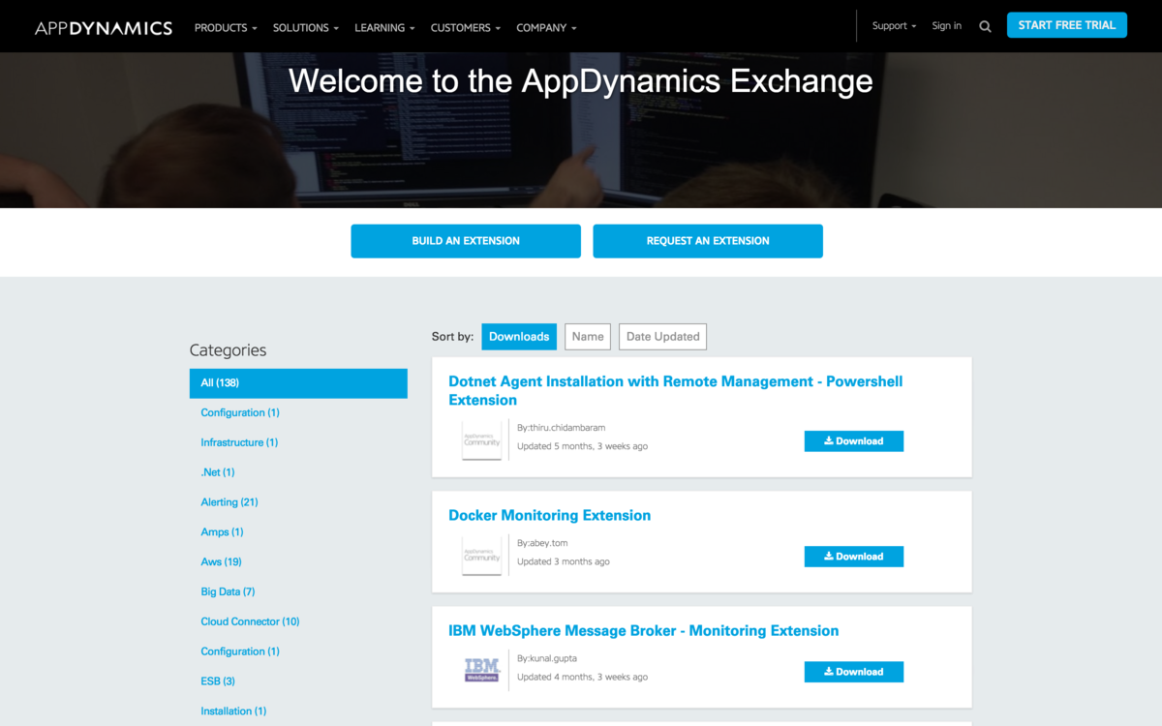The height and width of the screenshot is (726, 1162).
Task: Download the Dotnet Agent Installation extension
Action: pos(854,441)
